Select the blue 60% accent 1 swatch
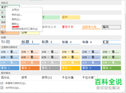The width and height of the screenshot is (126, 93). coord(10,63)
